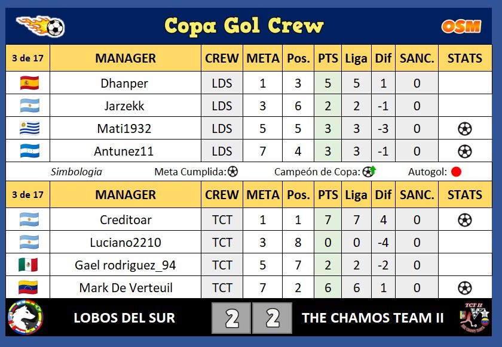The height and width of the screenshot is (347, 502).
Task: Select the STATS header of the lower table
Action: pyautogui.click(x=465, y=194)
